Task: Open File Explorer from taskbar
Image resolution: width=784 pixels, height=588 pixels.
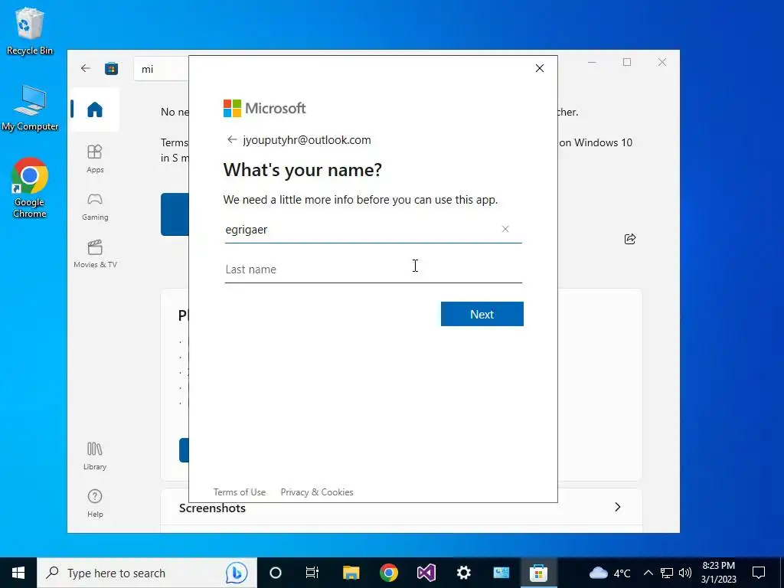Action: (x=351, y=573)
